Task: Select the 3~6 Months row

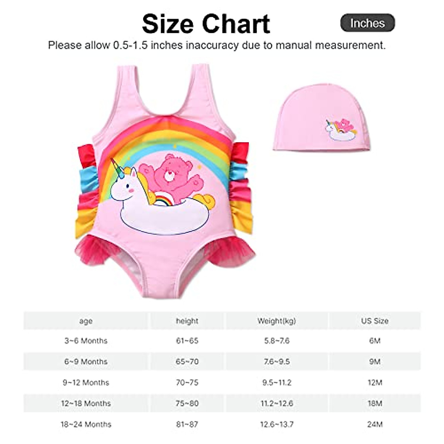Action: coord(222,341)
